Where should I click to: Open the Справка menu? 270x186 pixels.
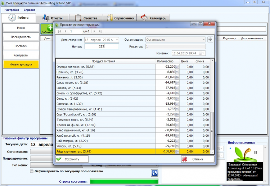coord(30,10)
